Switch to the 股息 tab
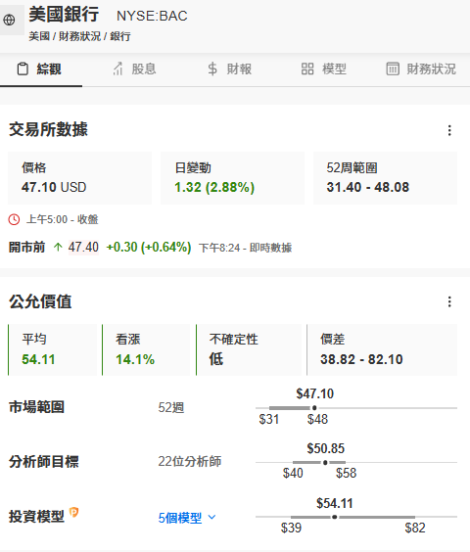Image resolution: width=470 pixels, height=552 pixels. pos(135,69)
